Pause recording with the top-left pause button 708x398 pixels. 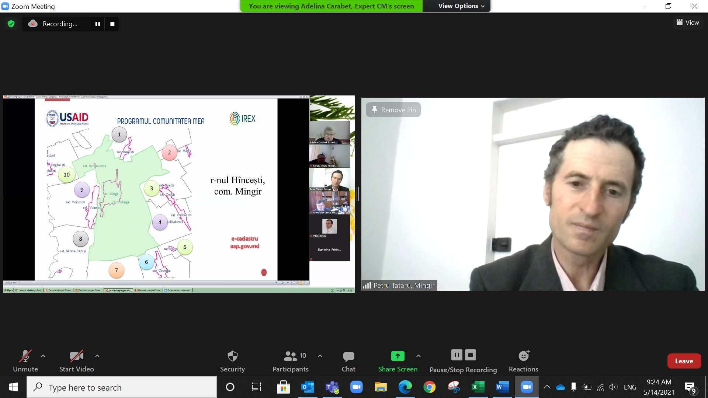point(98,24)
